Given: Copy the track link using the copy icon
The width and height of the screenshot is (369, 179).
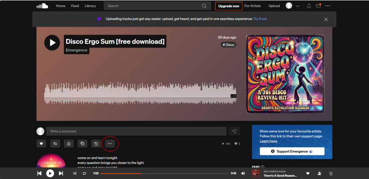Looking at the screenshot, I should (82, 144).
